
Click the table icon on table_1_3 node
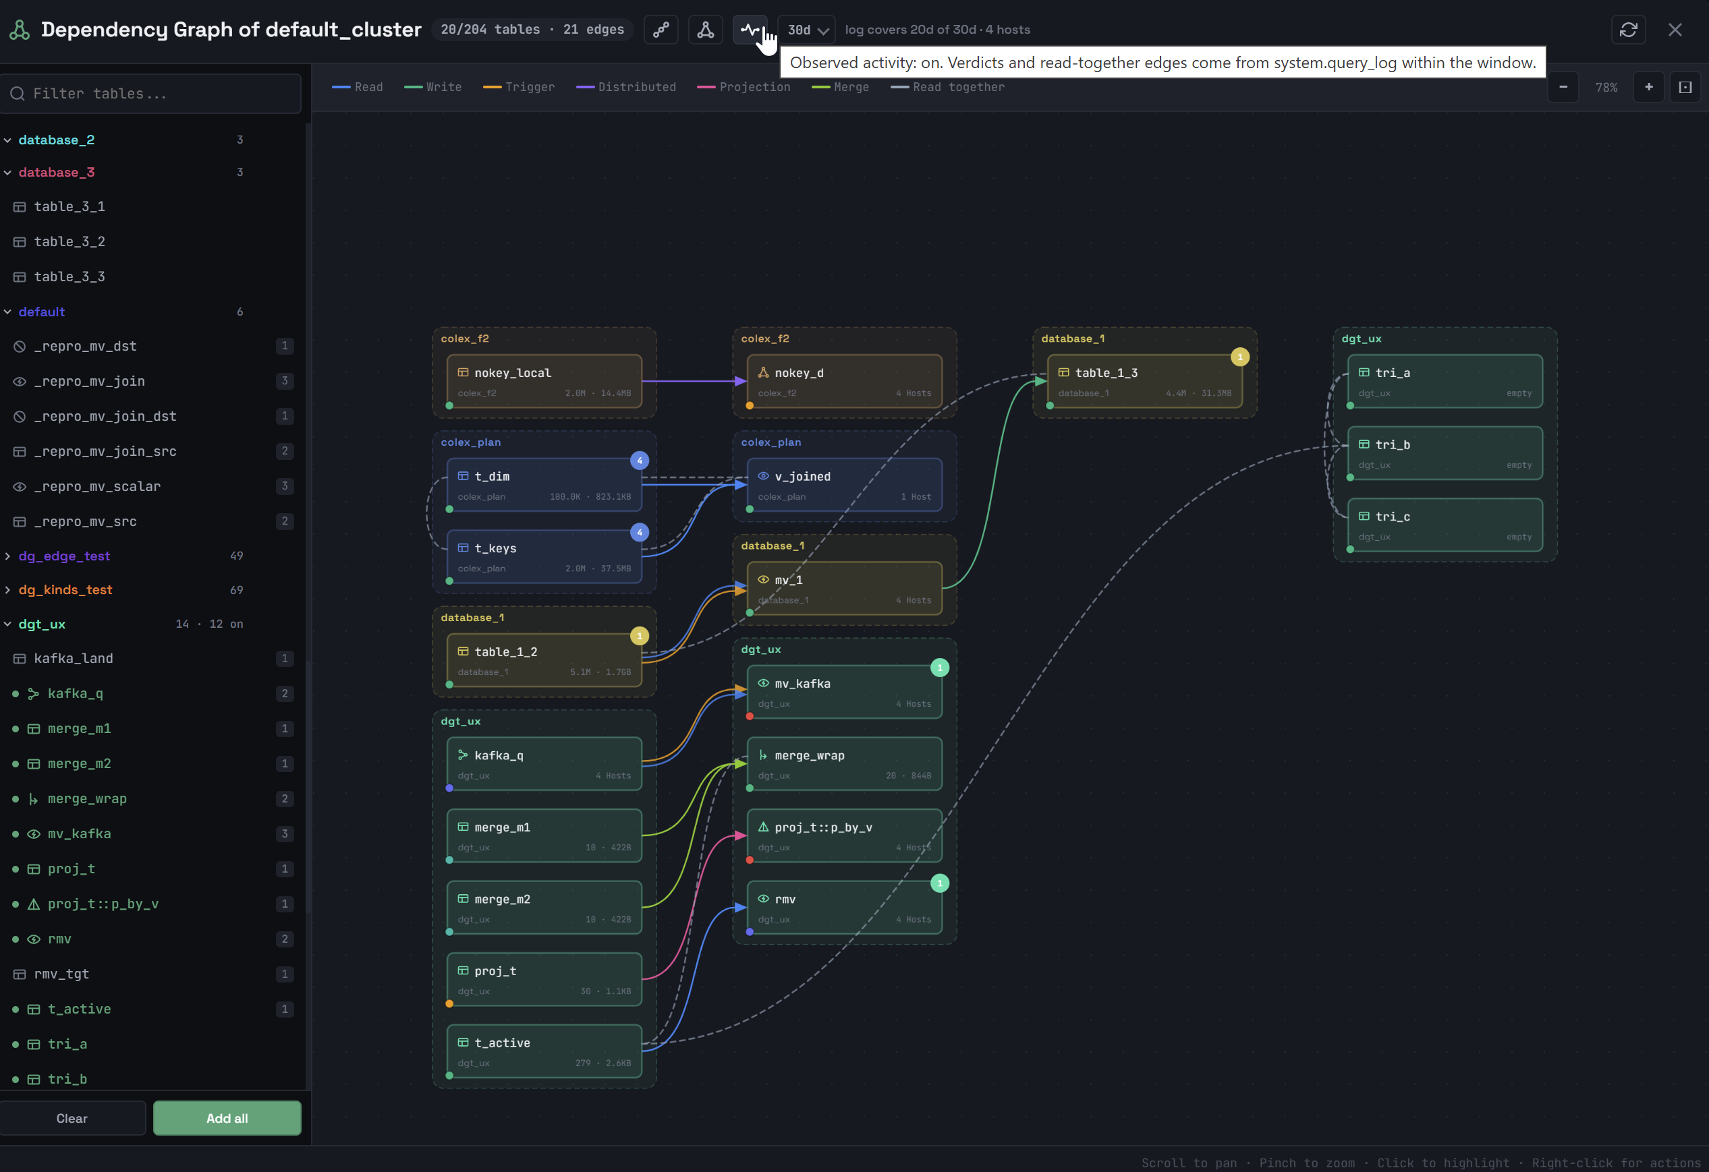point(1063,372)
